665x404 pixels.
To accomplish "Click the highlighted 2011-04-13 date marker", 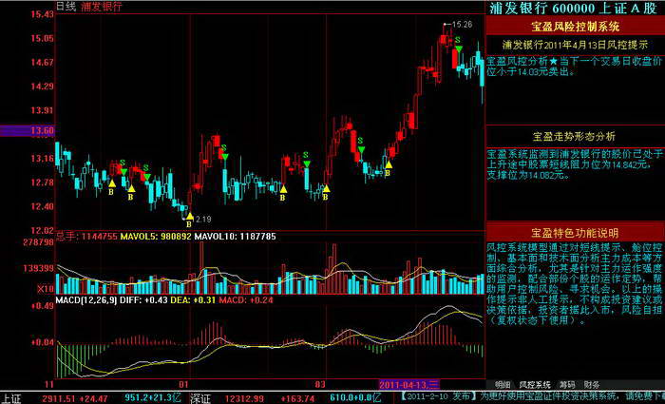I will click(408, 384).
